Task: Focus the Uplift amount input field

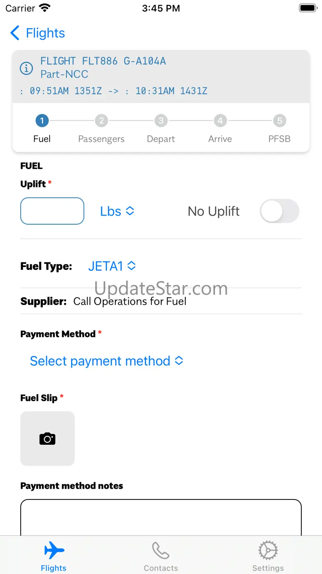Action: [x=52, y=211]
